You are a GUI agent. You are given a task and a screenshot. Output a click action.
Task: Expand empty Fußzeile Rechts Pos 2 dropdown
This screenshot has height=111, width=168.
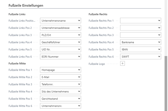(x=141, y=28)
